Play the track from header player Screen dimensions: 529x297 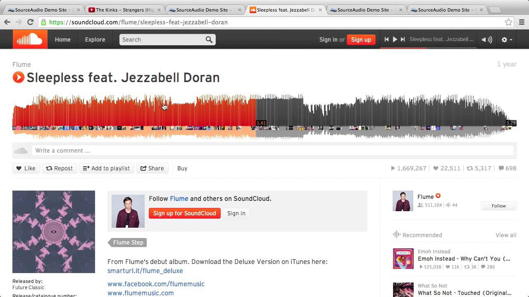[395, 40]
